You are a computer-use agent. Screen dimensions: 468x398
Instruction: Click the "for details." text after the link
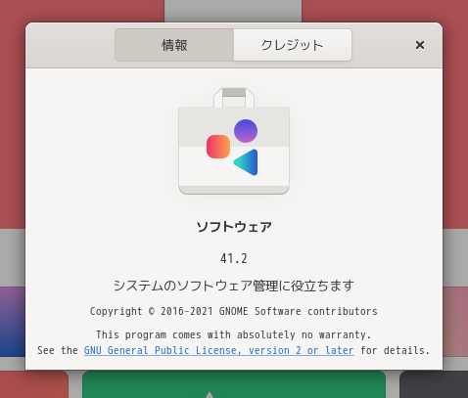click(x=396, y=350)
